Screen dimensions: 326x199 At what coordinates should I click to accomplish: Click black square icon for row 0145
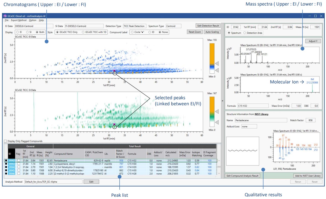coord(6,170)
